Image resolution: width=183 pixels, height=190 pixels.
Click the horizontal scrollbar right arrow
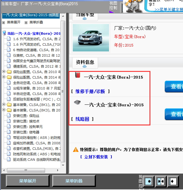click(x=58, y=170)
